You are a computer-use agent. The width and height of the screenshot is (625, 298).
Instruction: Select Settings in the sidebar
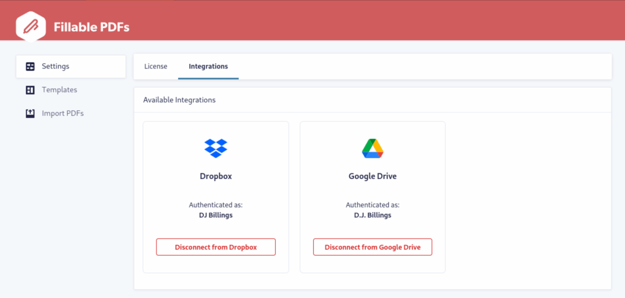coord(71,66)
